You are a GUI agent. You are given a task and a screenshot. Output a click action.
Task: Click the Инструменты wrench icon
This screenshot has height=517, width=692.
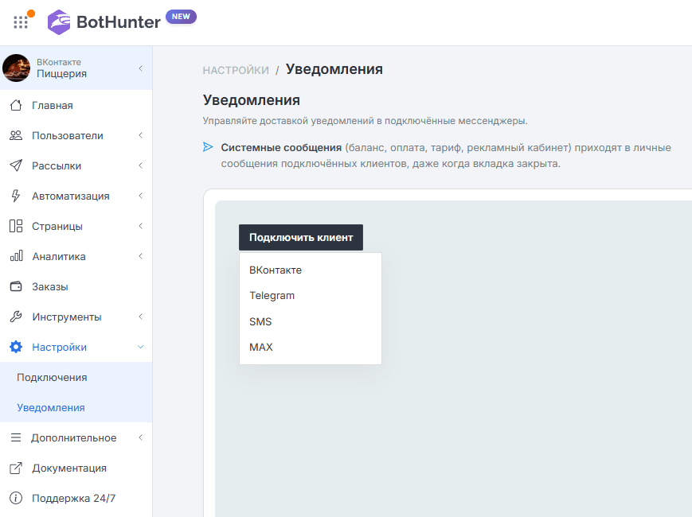16,317
